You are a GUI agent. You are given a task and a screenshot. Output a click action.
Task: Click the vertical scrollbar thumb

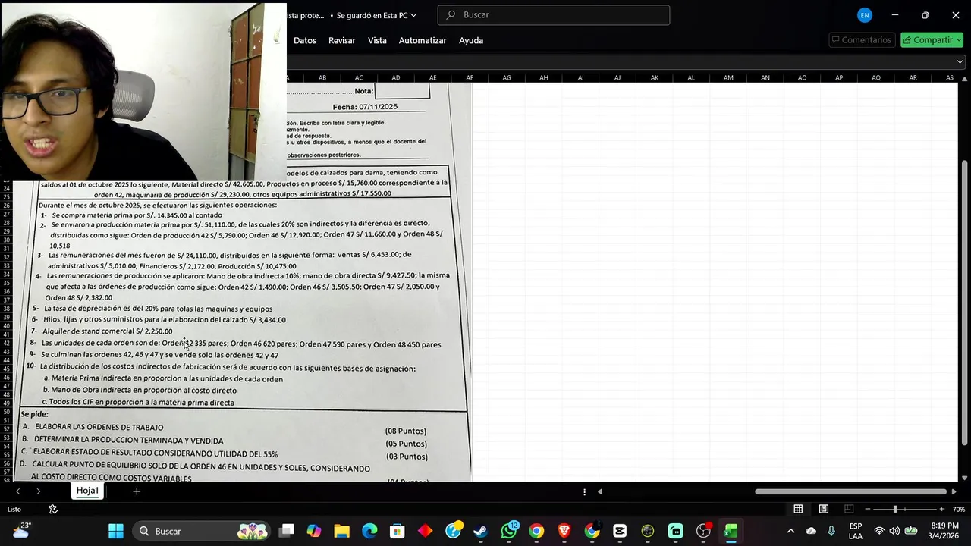click(964, 302)
